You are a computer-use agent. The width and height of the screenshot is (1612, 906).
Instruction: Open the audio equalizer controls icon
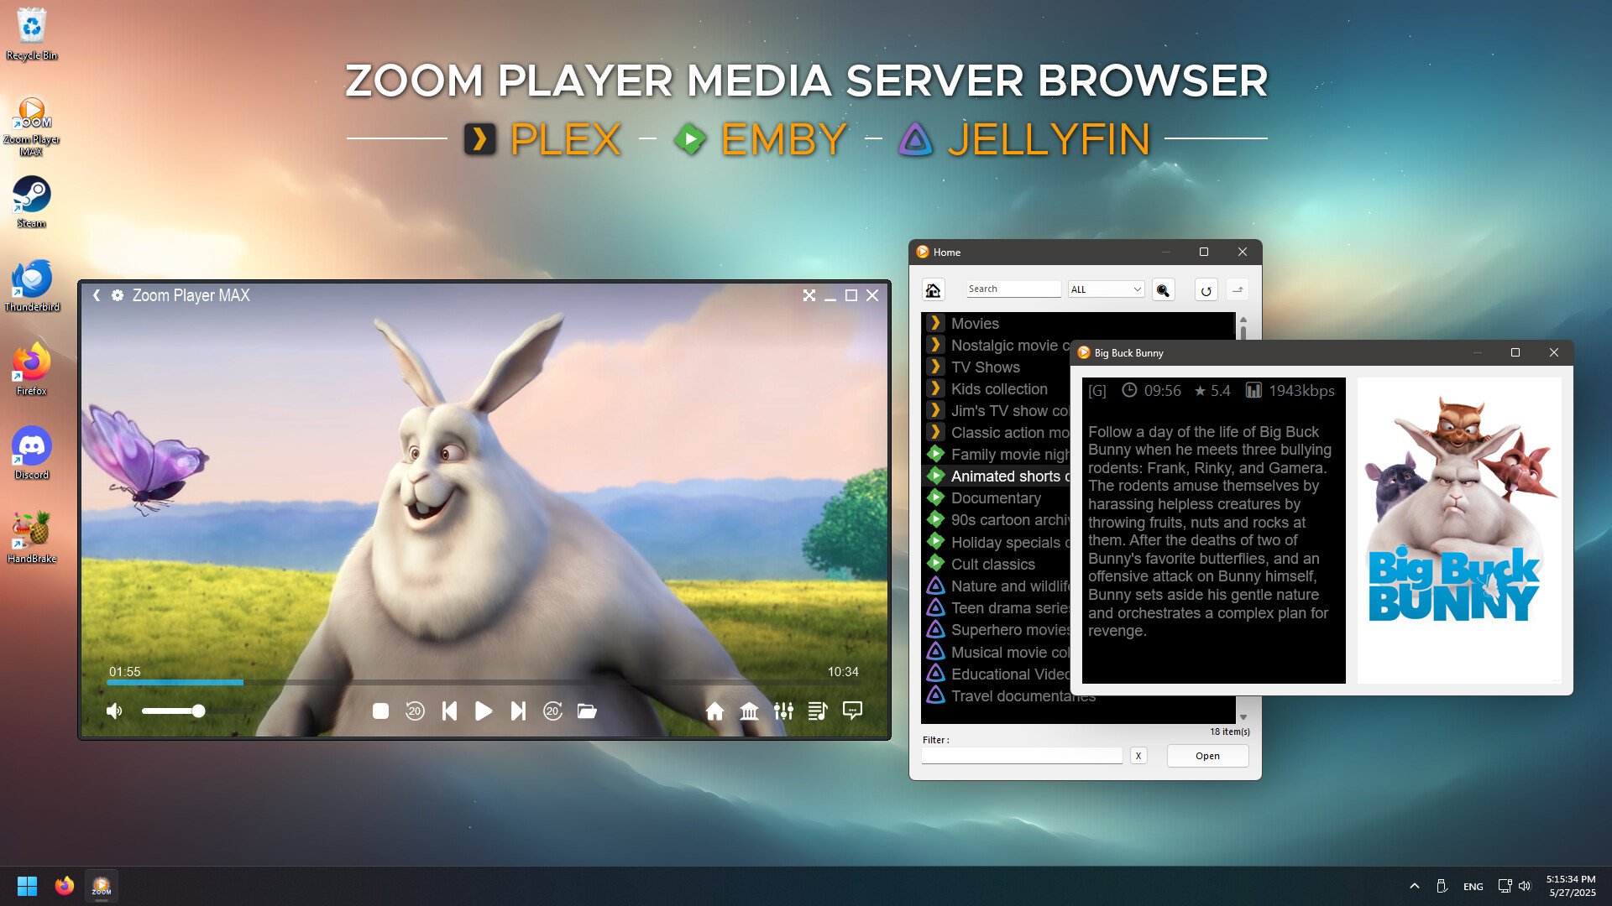783,711
